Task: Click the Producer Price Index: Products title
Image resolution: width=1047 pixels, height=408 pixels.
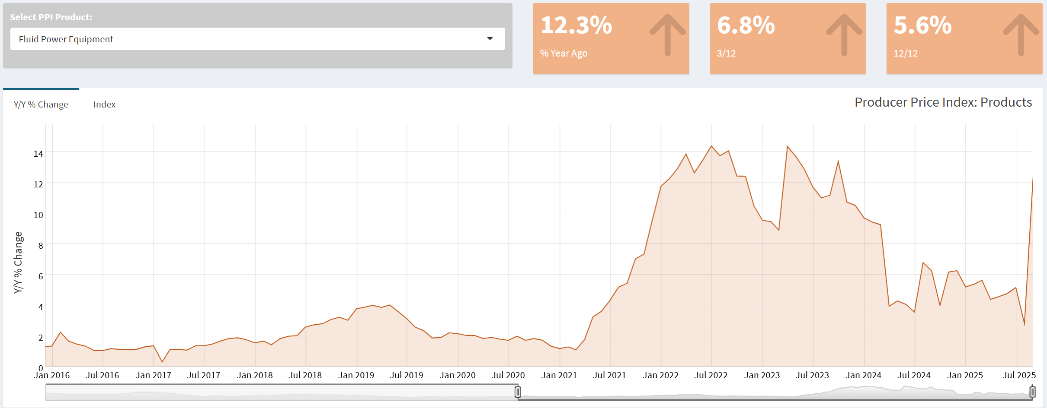Action: click(x=943, y=102)
